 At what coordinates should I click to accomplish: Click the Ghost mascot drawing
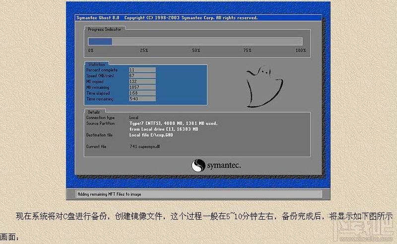(x=265, y=86)
